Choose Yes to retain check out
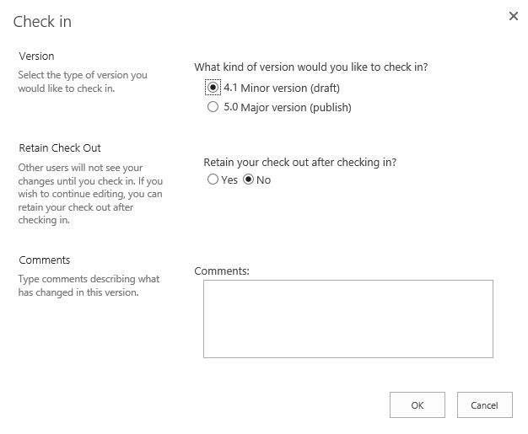 click(x=213, y=180)
